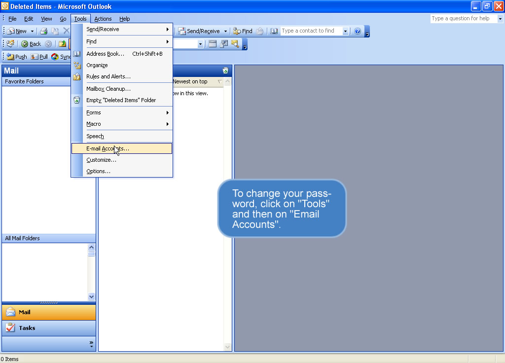The height and width of the screenshot is (363, 505).
Task: Click the Newest on top sort header
Action: click(x=191, y=81)
